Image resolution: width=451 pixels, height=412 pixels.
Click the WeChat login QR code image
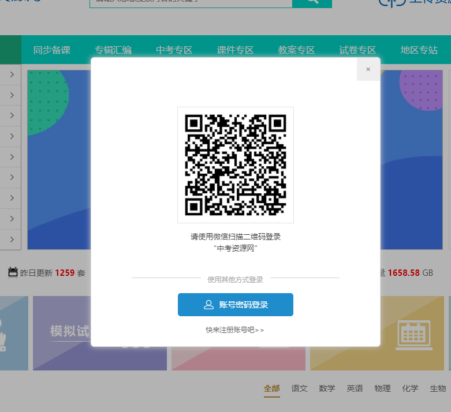[235, 164]
